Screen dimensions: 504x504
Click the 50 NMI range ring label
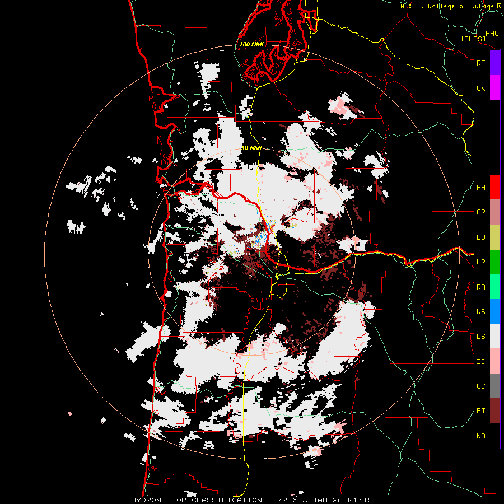pos(251,148)
